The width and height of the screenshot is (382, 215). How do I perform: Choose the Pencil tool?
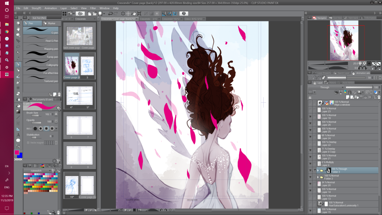point(18,70)
